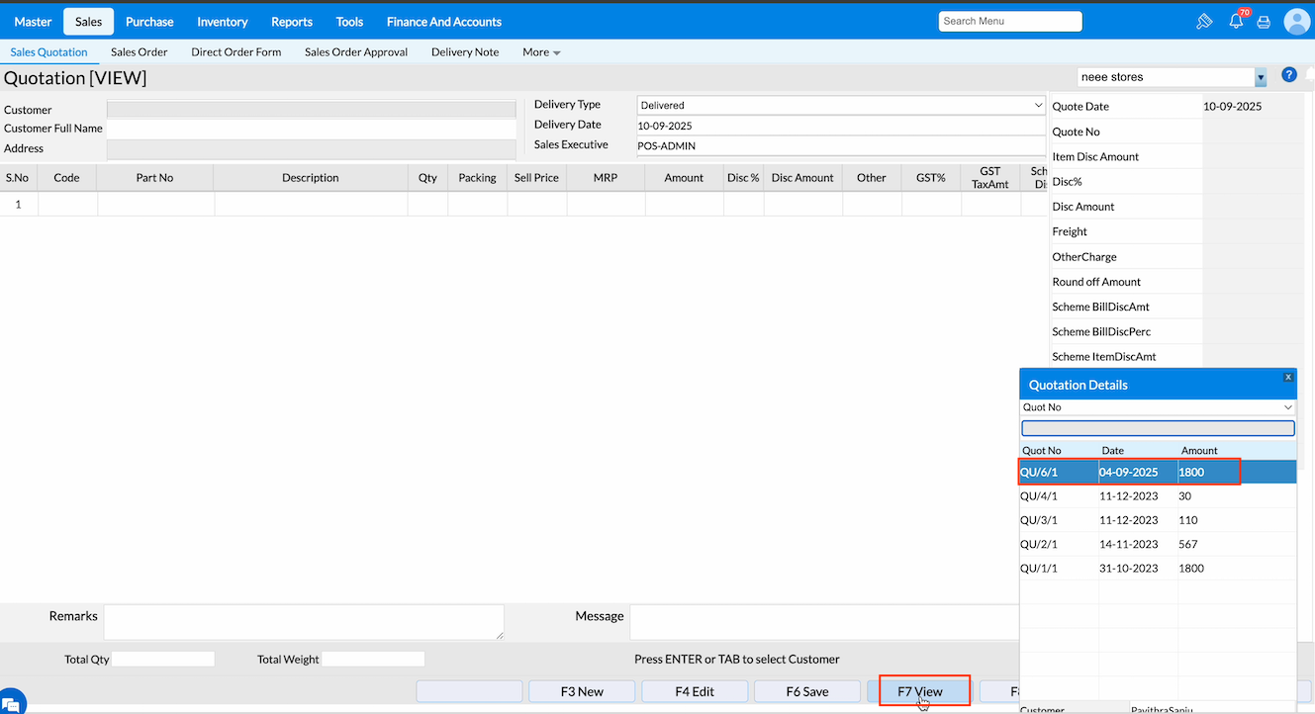Click the Quot No column header

[1041, 450]
